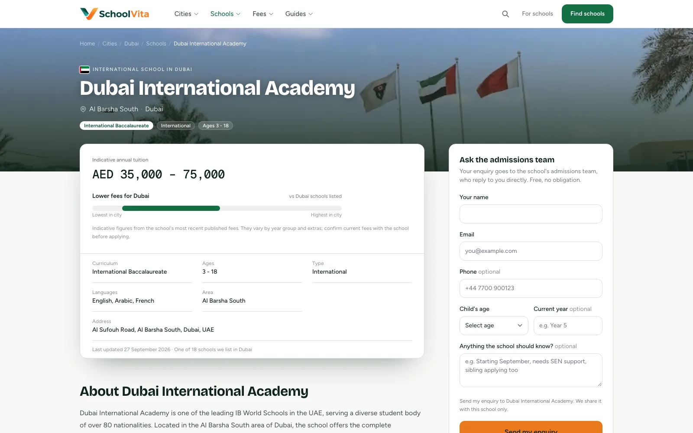The height and width of the screenshot is (433, 693).
Task: Click the SchoolVita logo
Action: pyautogui.click(x=114, y=14)
